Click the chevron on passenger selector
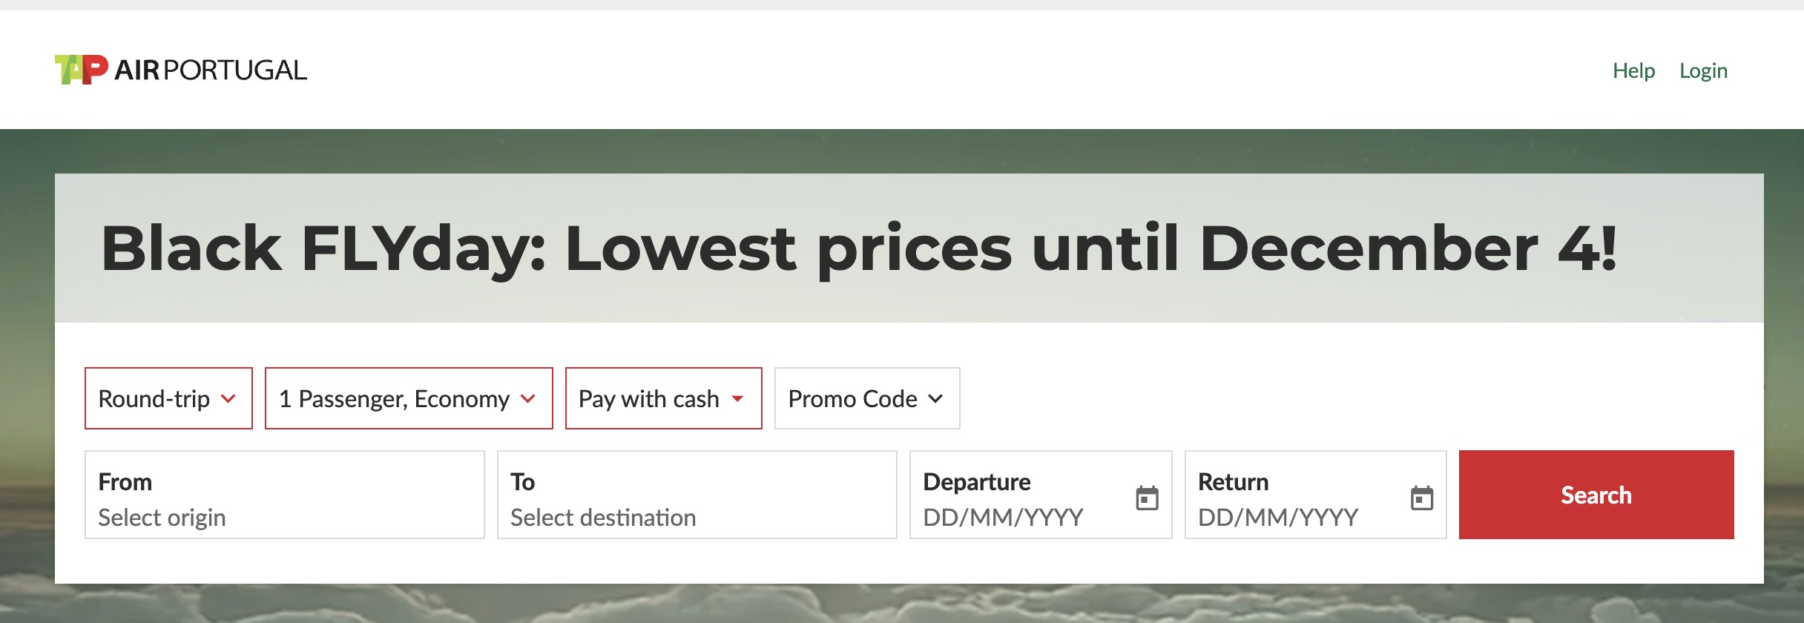Viewport: 1804px width, 623px height. [528, 399]
